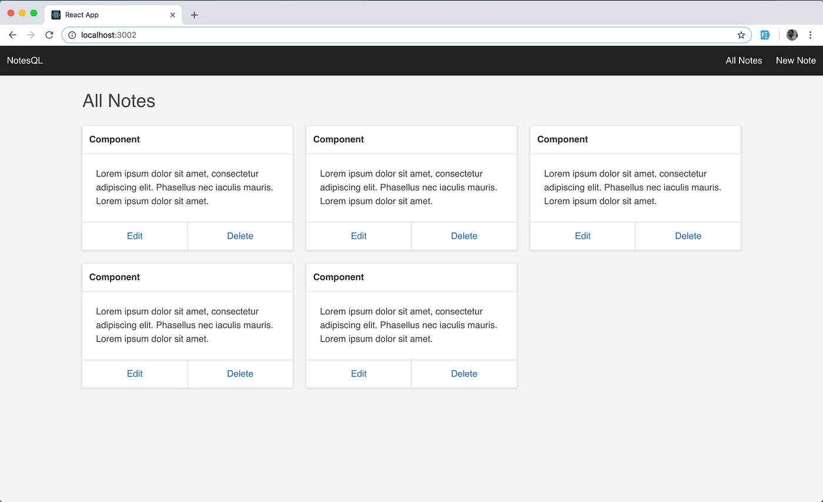Click the NotesQL brand in the navbar
The height and width of the screenshot is (502, 823).
pyautogui.click(x=24, y=60)
